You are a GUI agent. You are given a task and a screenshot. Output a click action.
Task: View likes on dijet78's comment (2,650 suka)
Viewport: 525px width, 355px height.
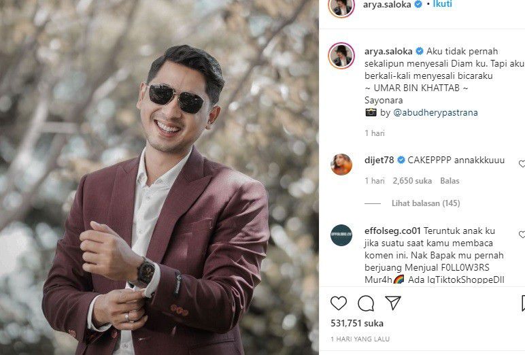click(412, 181)
